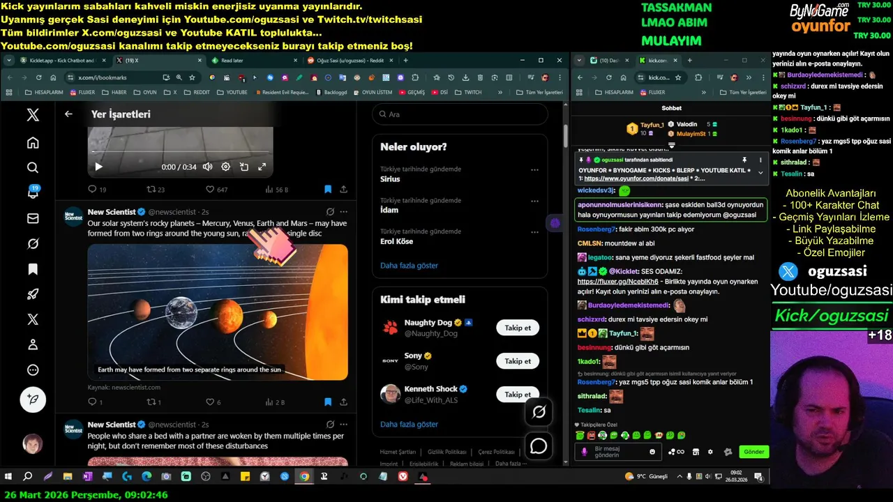Unpin the pinned chat message with pin icon
The image size is (893, 502).
(x=744, y=160)
